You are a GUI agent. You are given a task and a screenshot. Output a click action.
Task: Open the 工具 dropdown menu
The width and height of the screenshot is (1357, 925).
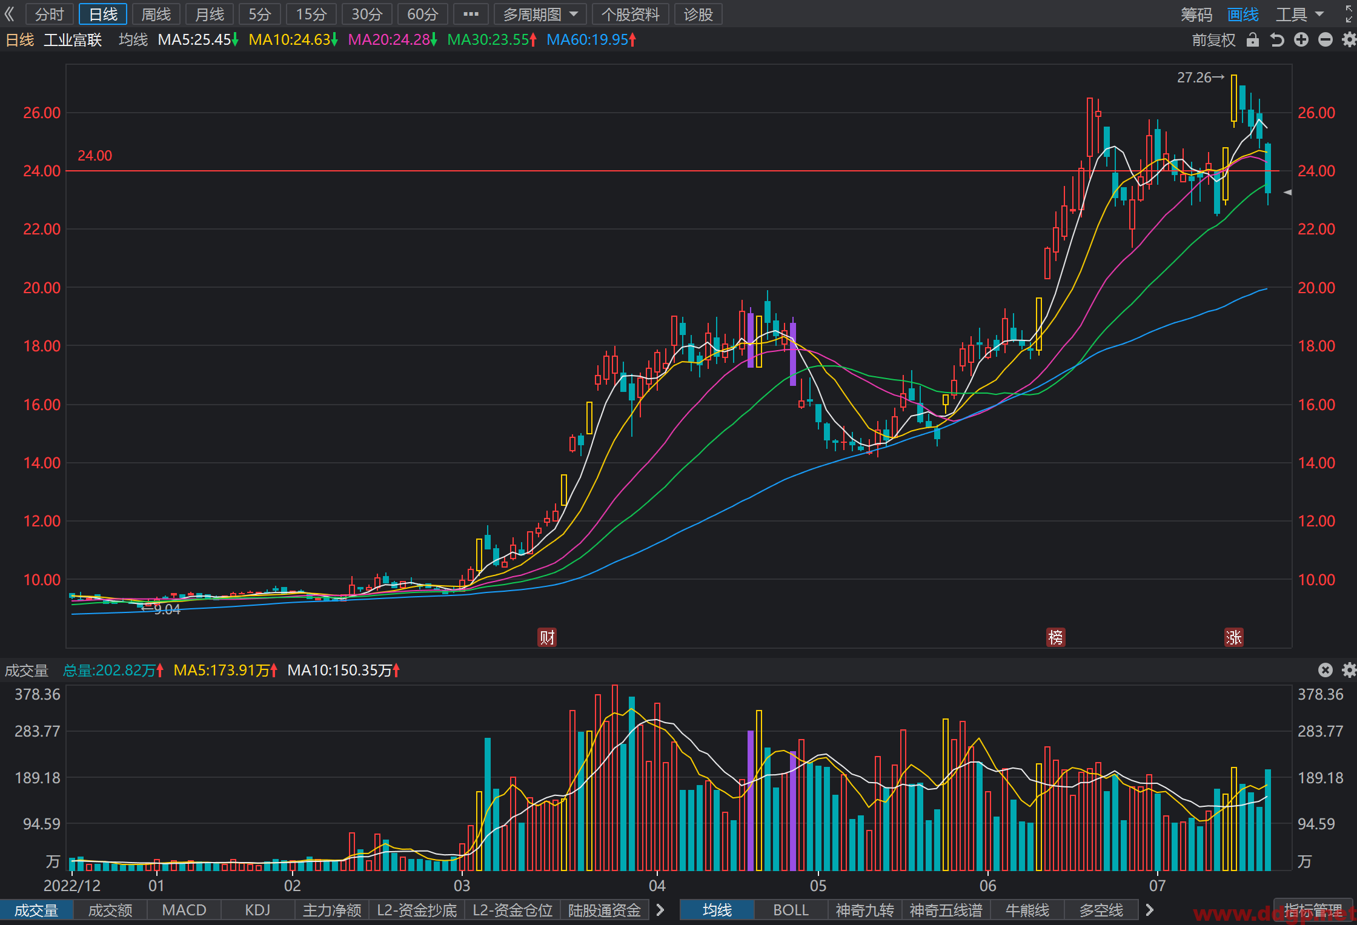1300,15
